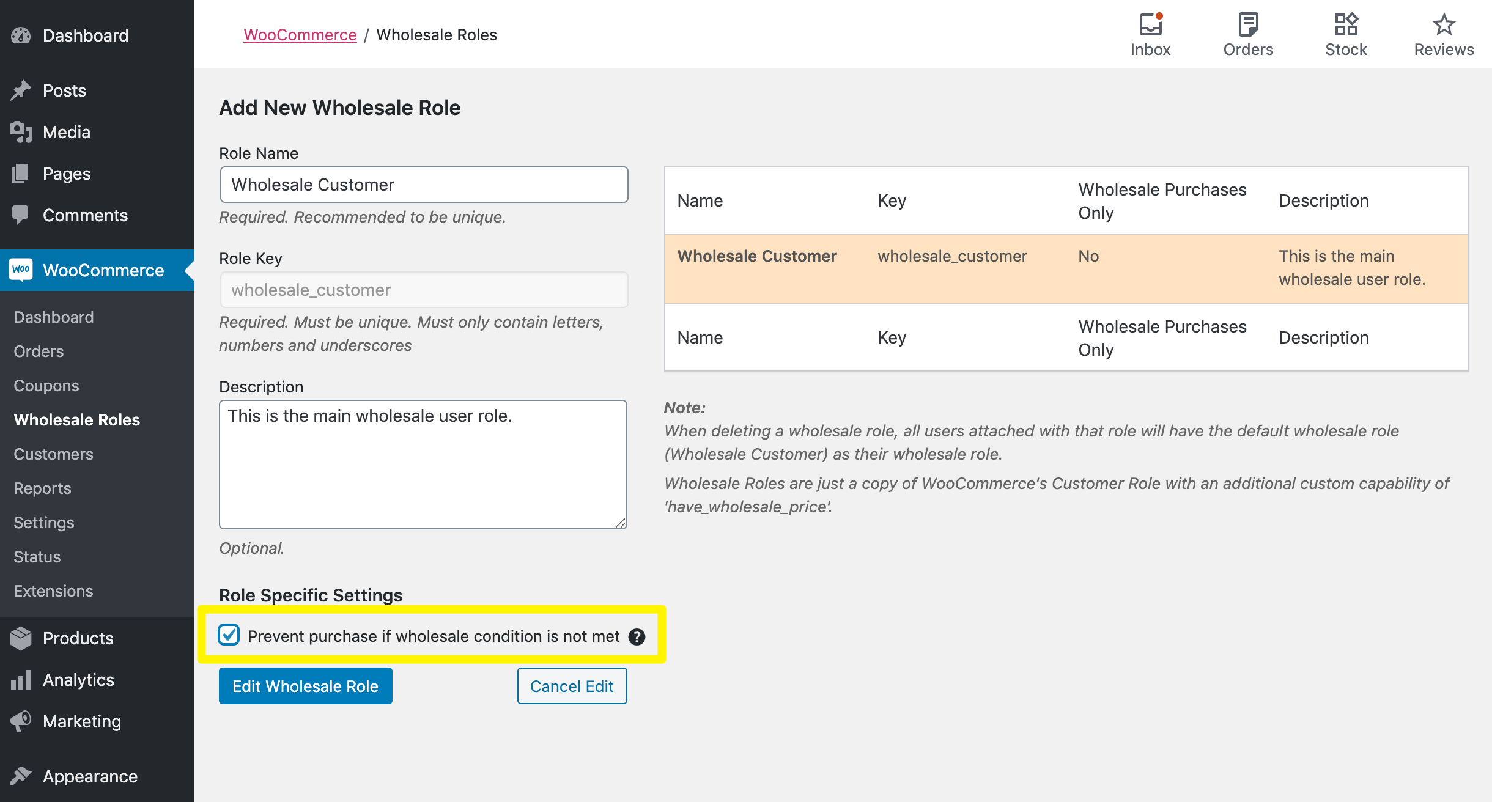Open the Stock icon in header
This screenshot has width=1492, height=802.
pos(1346,24)
